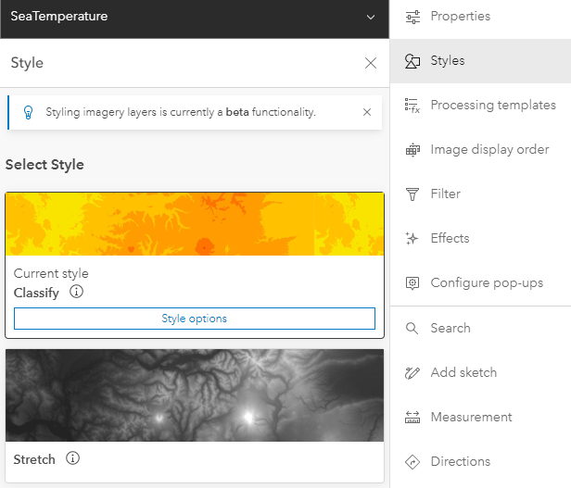Open the Measurement ruler icon
Screen dimensions: 571x488
[413, 418]
